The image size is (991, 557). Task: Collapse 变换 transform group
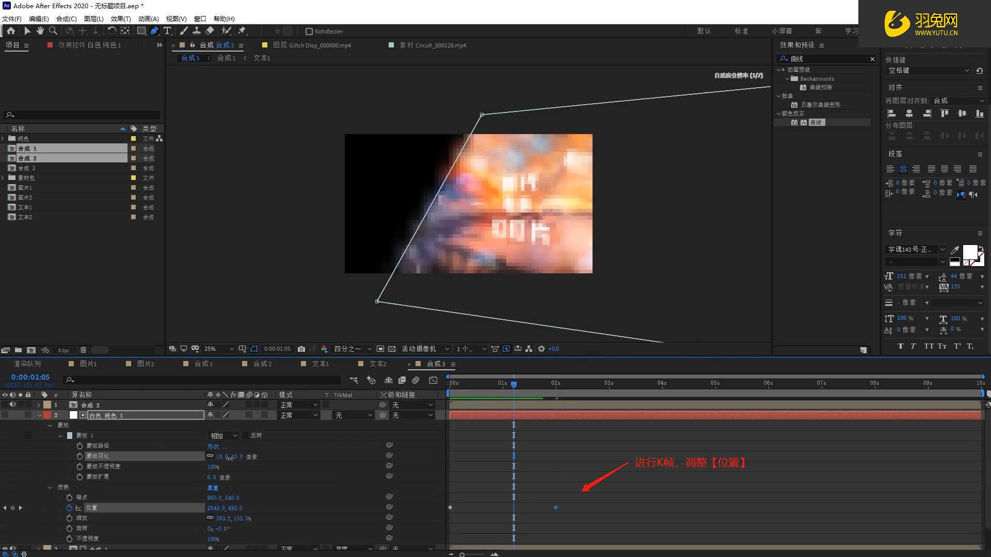(x=50, y=487)
